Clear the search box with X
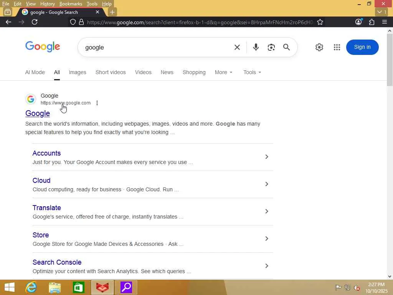The height and width of the screenshot is (295, 393). (237, 47)
